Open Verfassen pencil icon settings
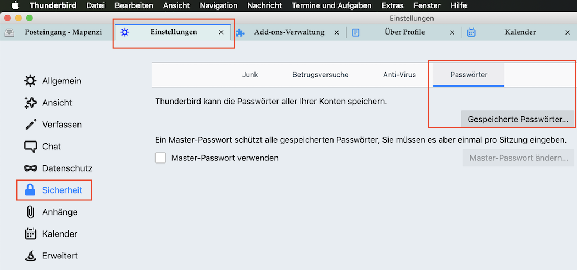 point(30,125)
